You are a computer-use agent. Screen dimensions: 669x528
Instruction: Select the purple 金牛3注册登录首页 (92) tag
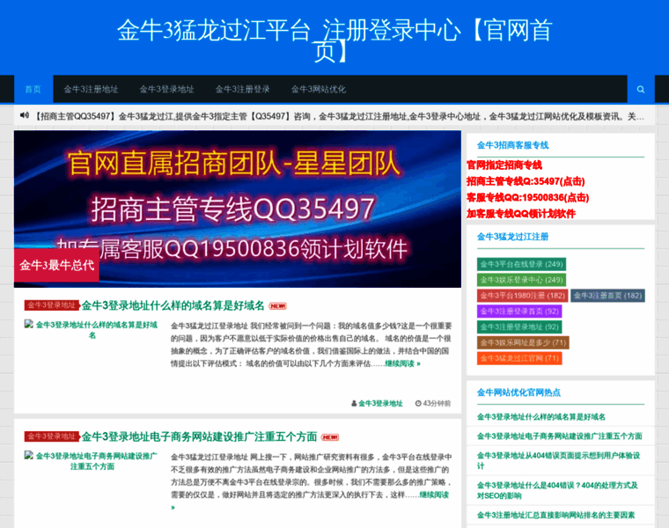point(519,312)
